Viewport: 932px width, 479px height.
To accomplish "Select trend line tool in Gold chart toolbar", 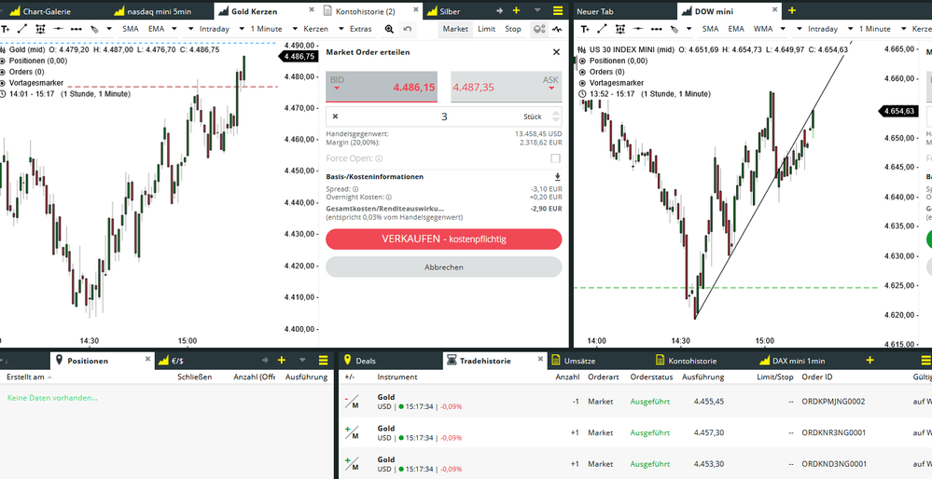I will pos(22,29).
